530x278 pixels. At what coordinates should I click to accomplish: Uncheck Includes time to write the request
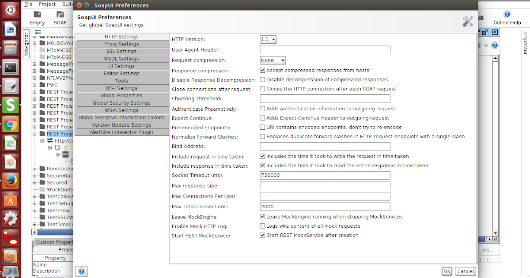click(x=262, y=156)
